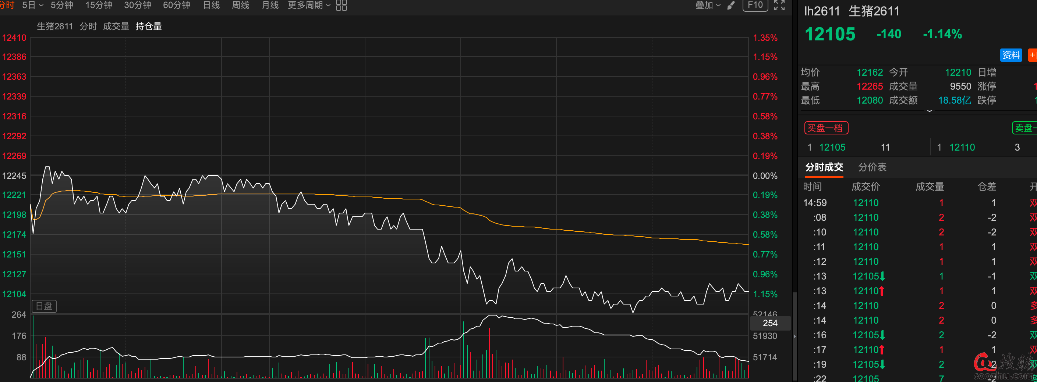The height and width of the screenshot is (382, 1037).
Task: Click the small panel collapse arrow right of chart
Action: pyautogui.click(x=794, y=336)
